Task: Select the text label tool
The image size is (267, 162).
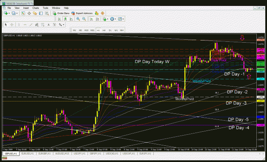Action: pyautogui.click(x=55, y=25)
